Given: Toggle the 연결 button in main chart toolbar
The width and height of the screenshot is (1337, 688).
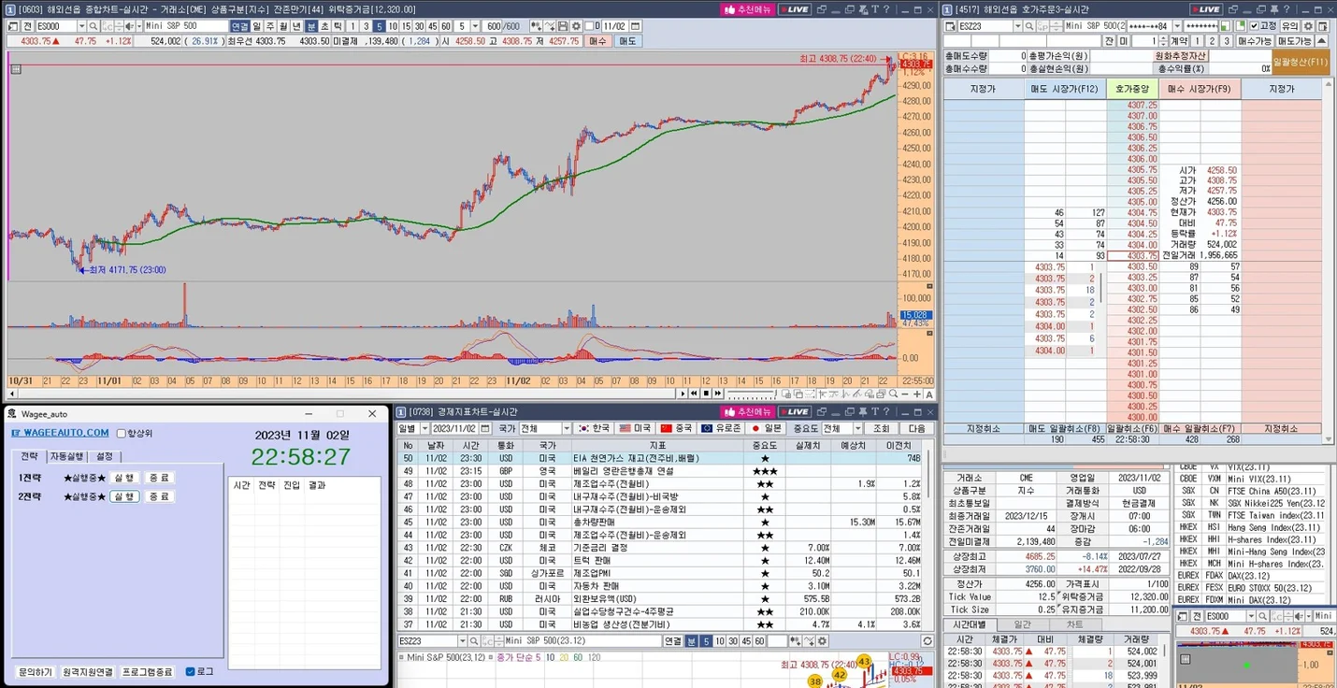Looking at the screenshot, I should pos(240,25).
